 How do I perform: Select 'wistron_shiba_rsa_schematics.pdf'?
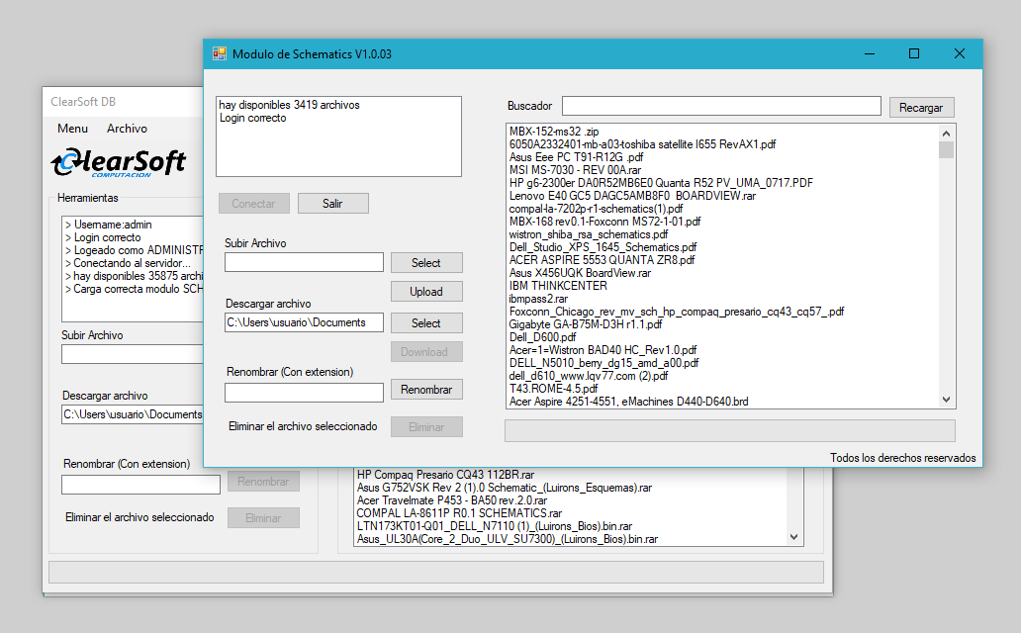(x=589, y=234)
